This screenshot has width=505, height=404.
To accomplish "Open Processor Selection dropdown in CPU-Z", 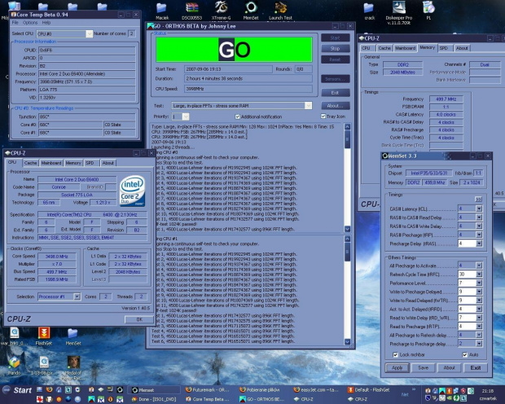I will [77, 296].
